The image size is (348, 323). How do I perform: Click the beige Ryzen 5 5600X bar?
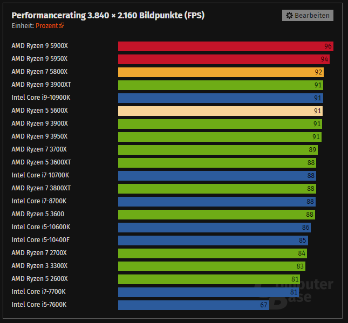220,111
